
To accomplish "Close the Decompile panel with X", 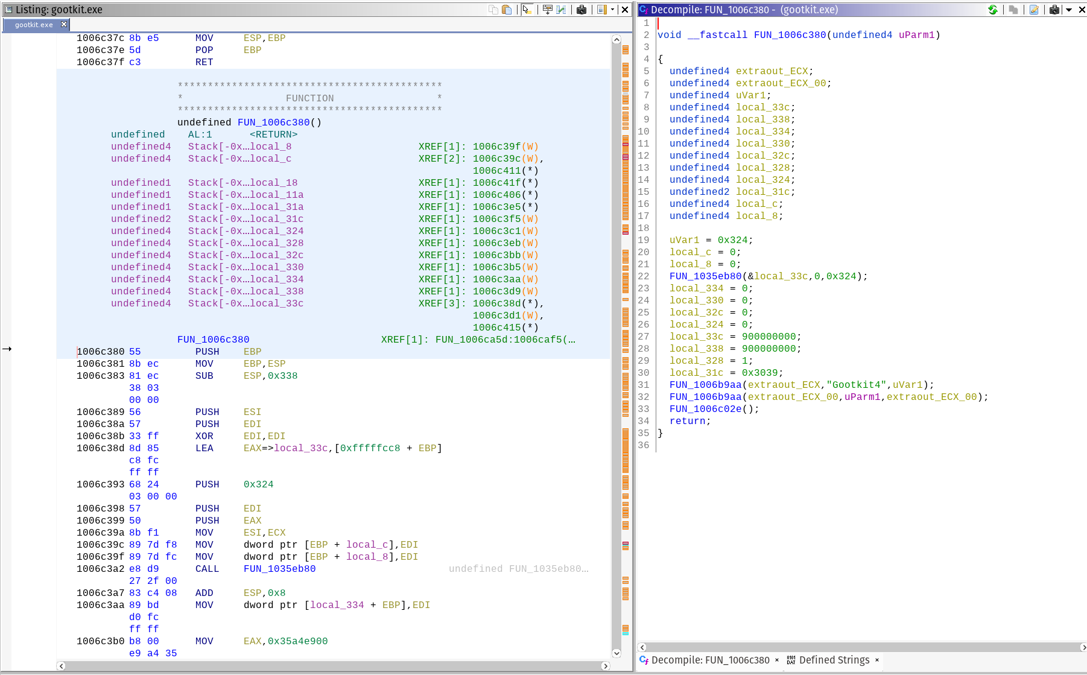I will [1082, 10].
